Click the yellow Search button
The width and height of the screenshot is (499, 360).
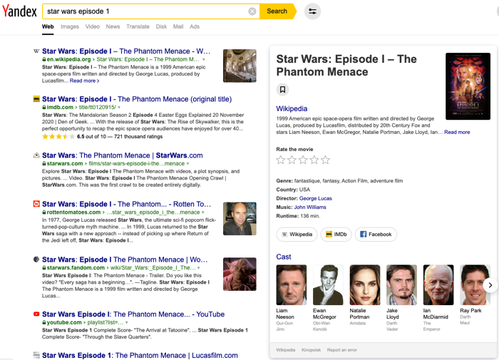tap(277, 11)
